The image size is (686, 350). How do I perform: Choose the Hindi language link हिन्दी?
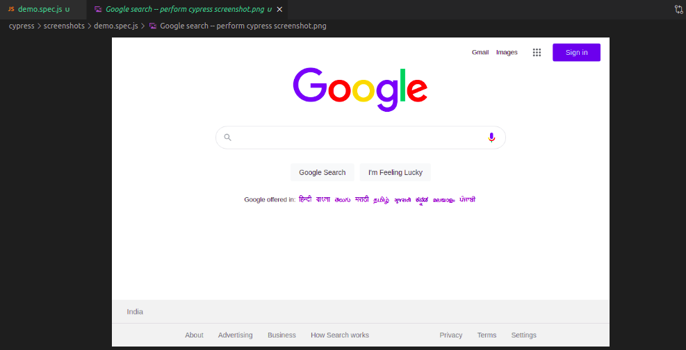[x=305, y=200]
